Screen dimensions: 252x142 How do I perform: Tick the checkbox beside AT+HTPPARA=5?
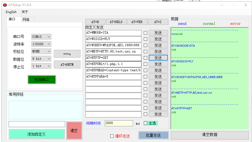pyautogui.click(x=146, y=77)
